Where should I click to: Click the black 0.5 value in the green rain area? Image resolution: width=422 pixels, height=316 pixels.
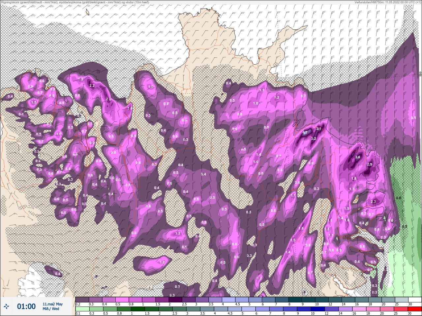tap(405, 227)
